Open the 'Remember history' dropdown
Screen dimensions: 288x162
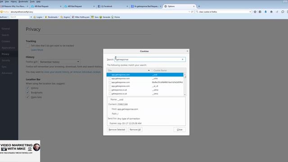[x=59, y=62]
